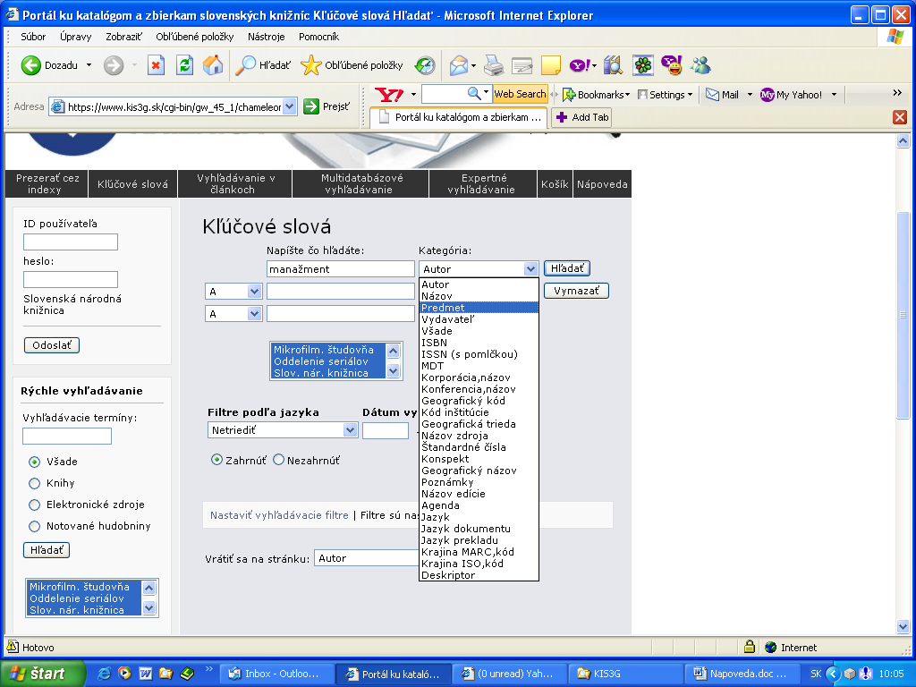Screen dimensions: 916x687
Task: Open the Mail envelope toolbar icon
Action: pos(459,64)
